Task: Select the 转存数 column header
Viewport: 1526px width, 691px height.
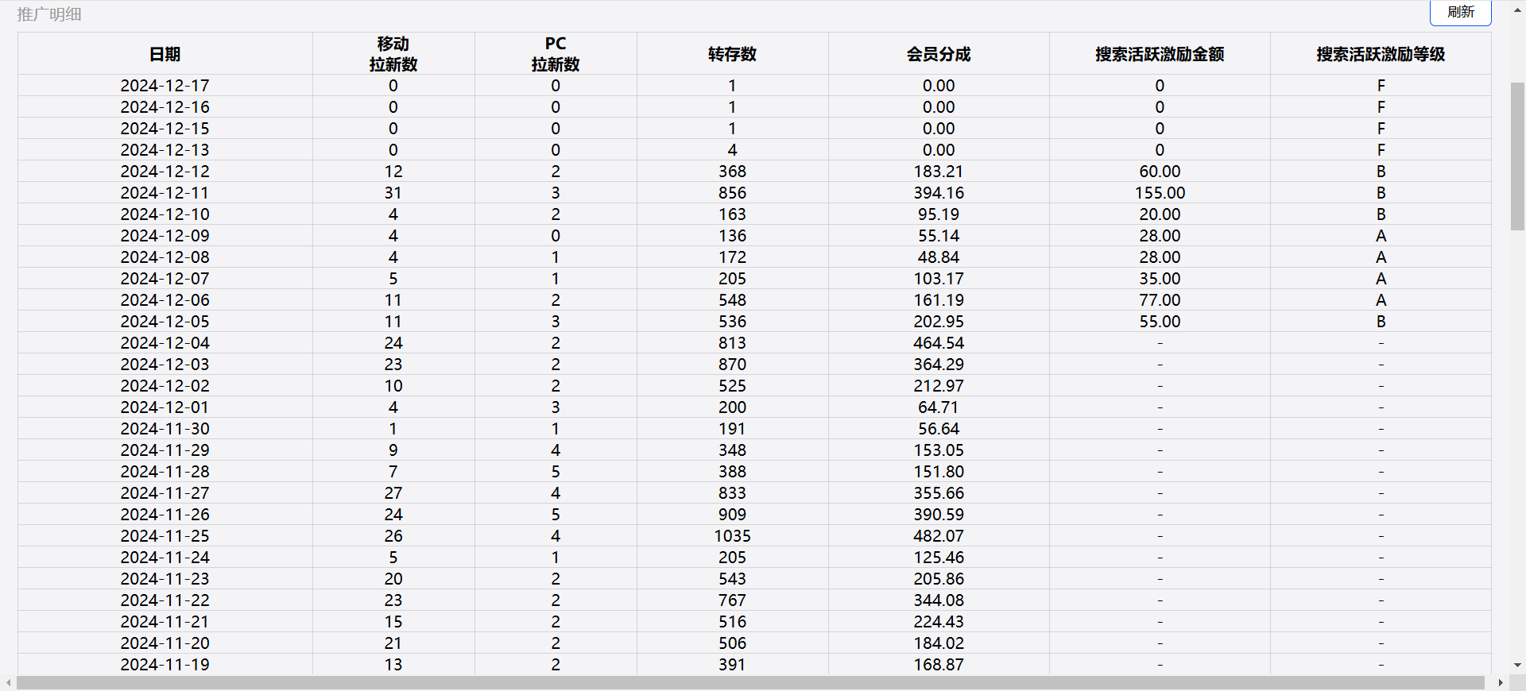Action: [x=732, y=54]
